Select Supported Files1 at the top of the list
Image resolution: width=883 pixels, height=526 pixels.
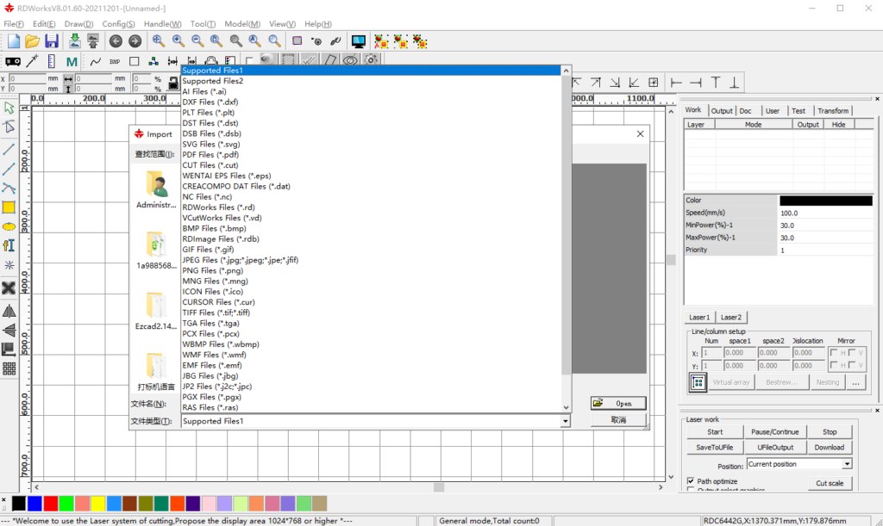point(371,71)
